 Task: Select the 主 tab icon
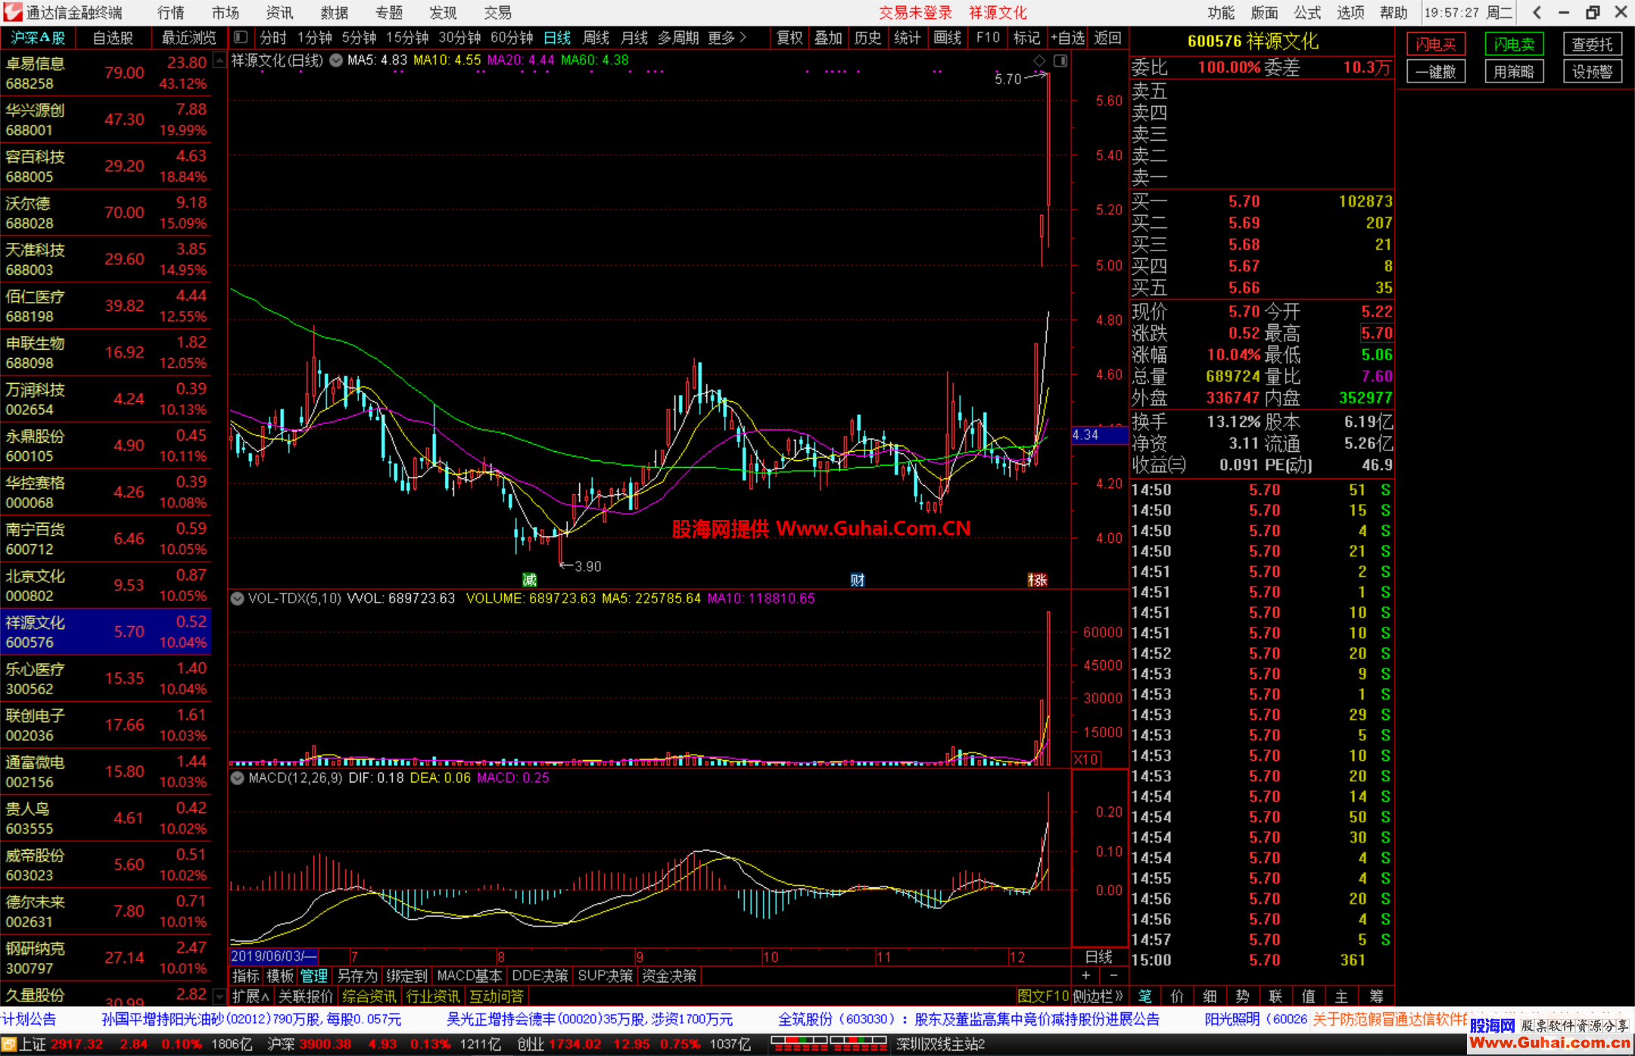coord(1342,996)
